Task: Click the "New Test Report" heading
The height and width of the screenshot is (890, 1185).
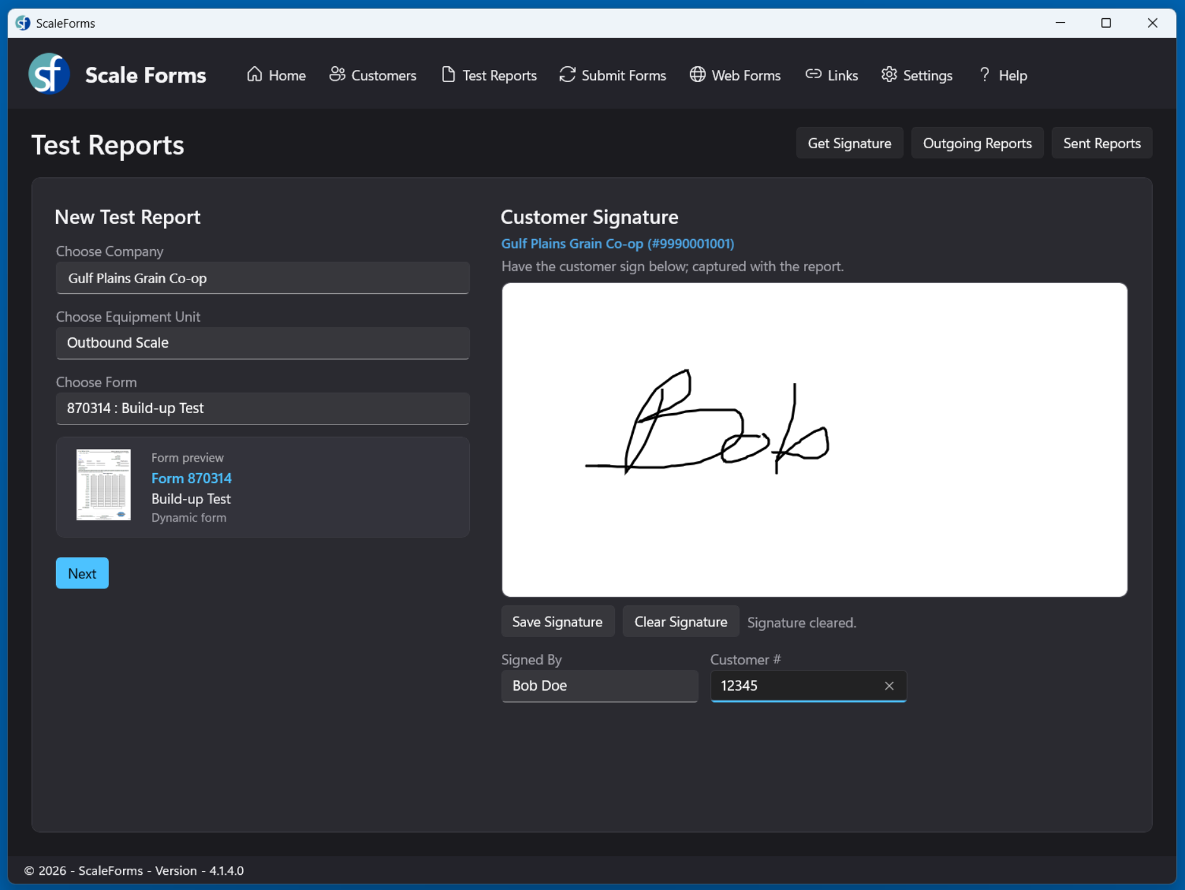Action: click(127, 217)
